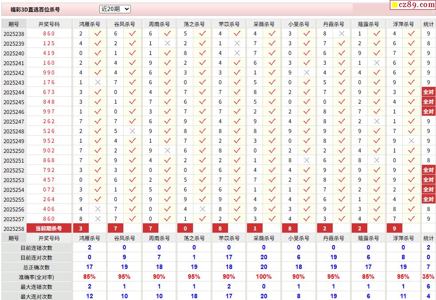This screenshot has height=300, width=436.
Task: Click the check mark for 丹霞杀号 in row 2025252
Action: (x=342, y=170)
